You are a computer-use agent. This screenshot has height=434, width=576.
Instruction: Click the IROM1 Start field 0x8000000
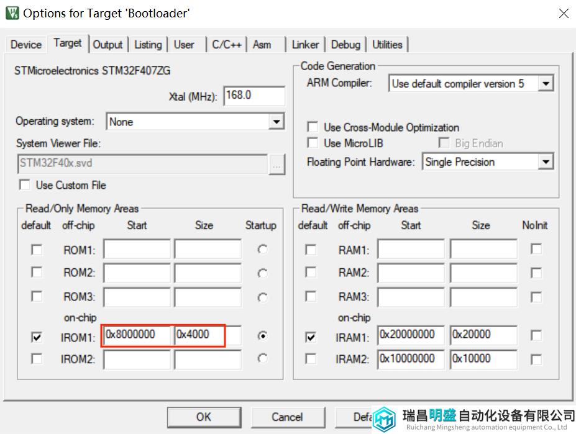[x=137, y=335]
